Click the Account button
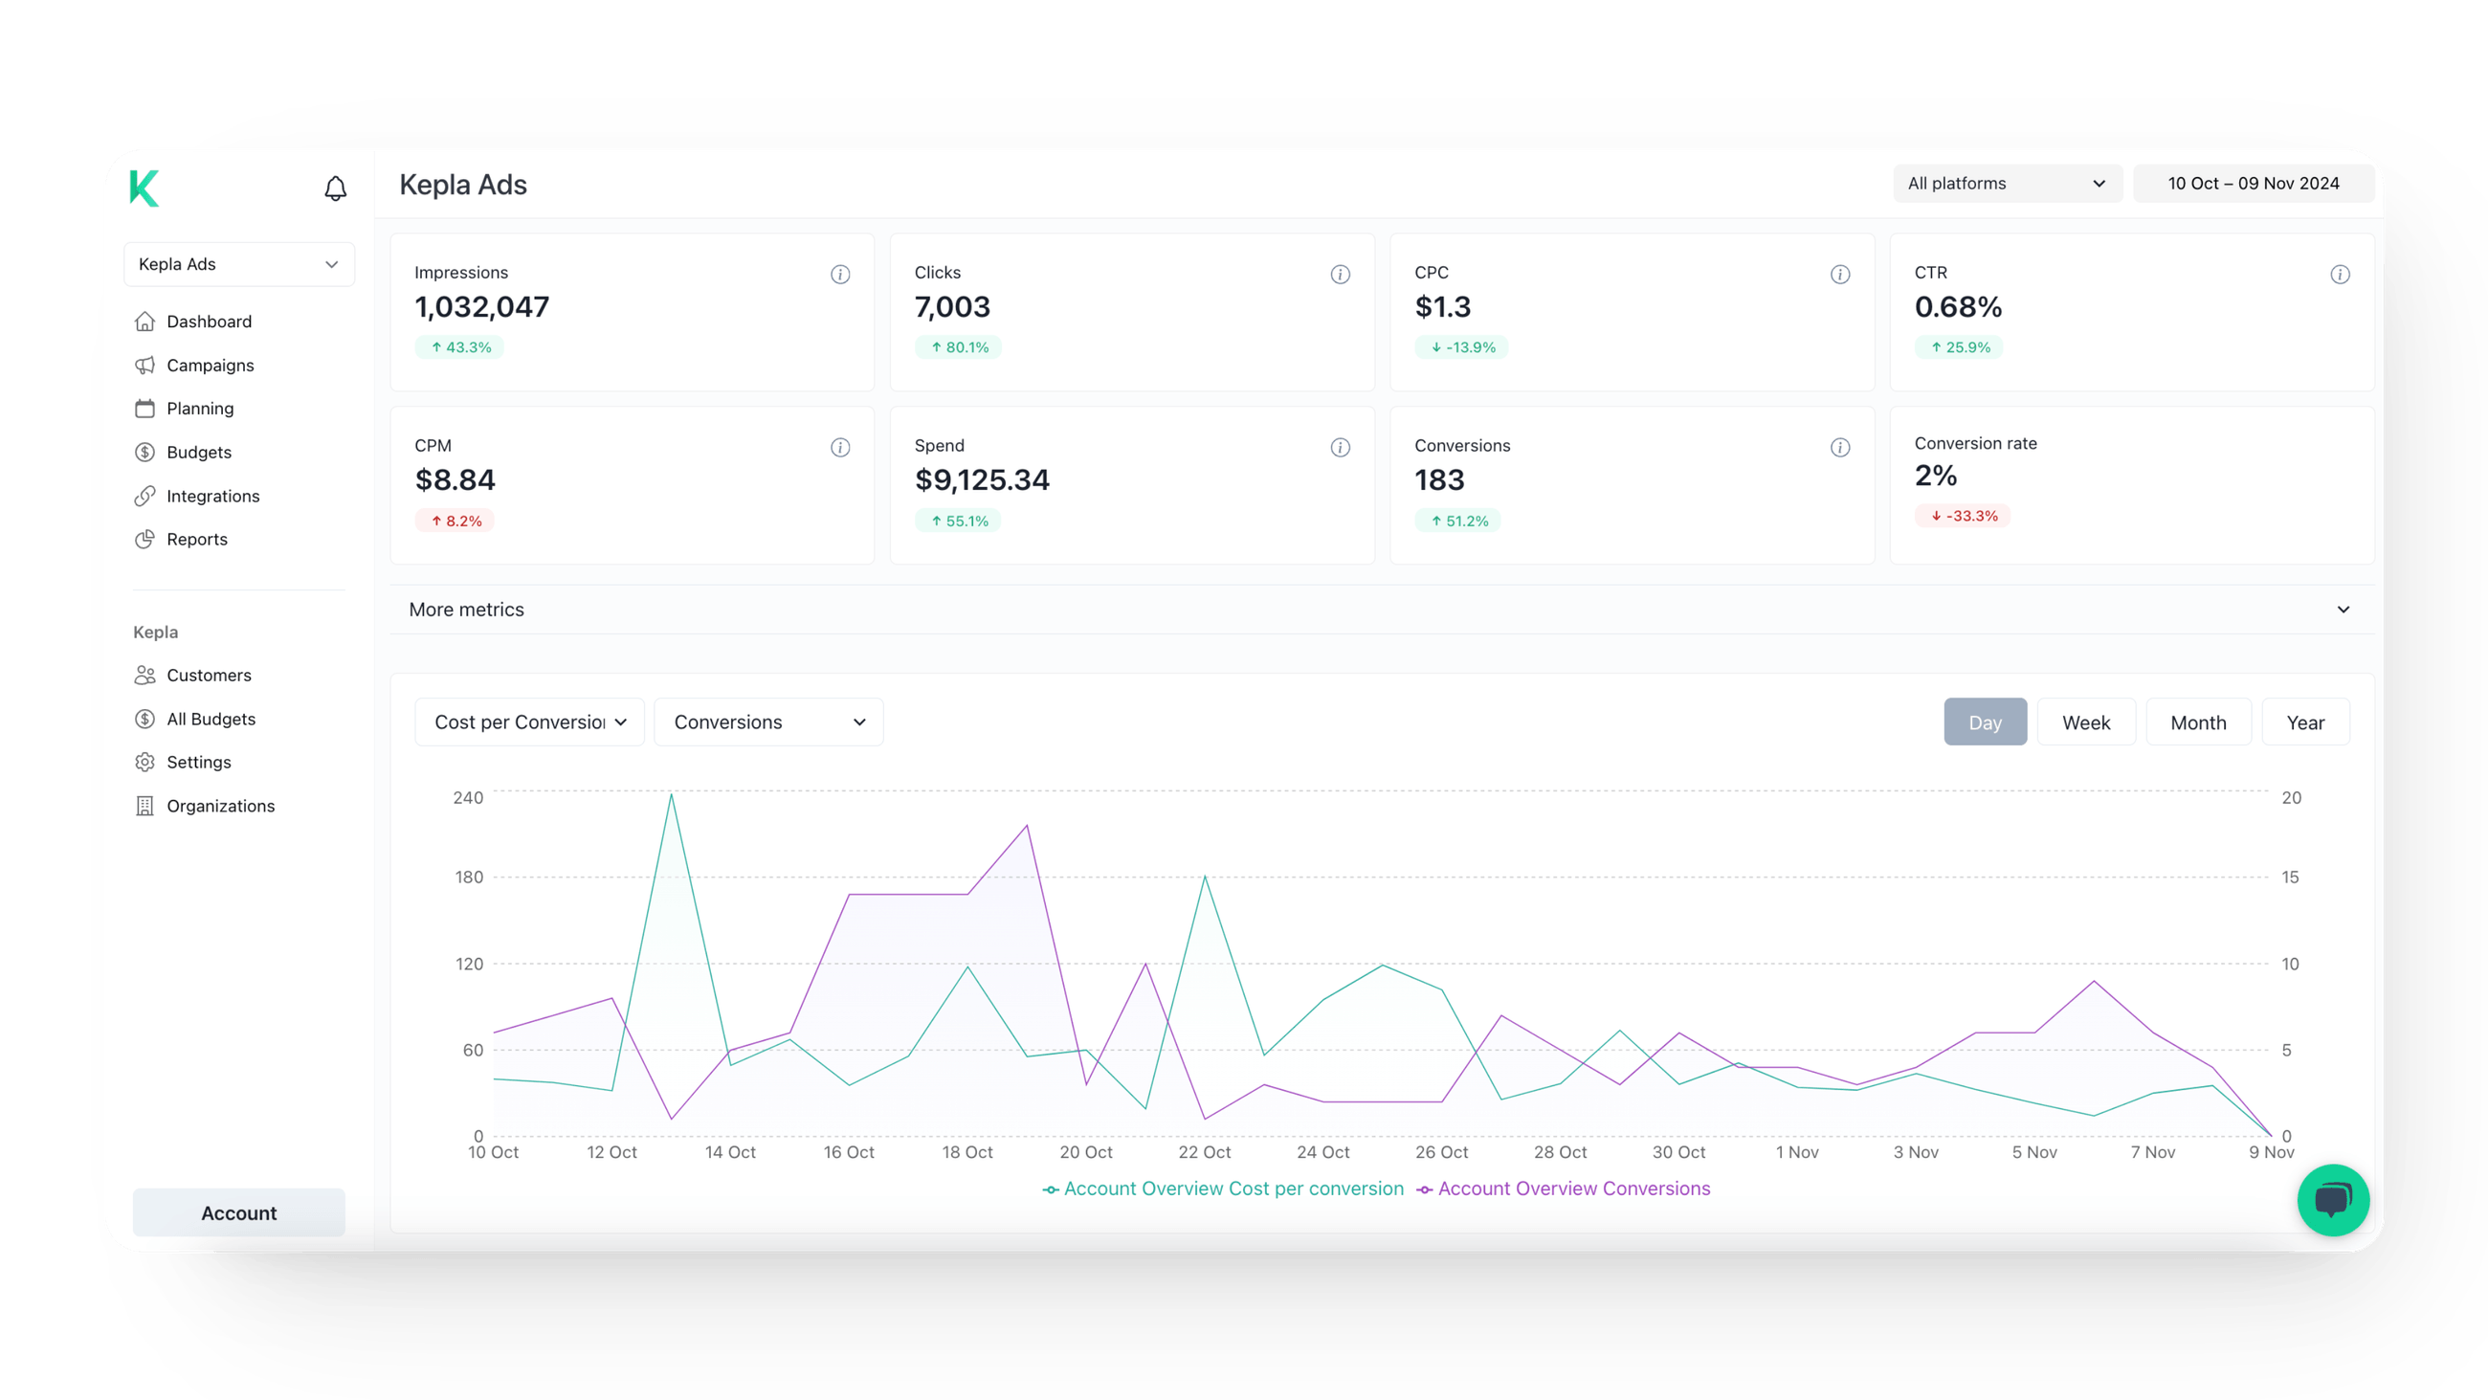Image resolution: width=2488 pixels, height=1400 pixels. (238, 1212)
